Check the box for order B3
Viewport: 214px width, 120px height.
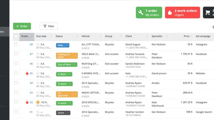click(16, 93)
